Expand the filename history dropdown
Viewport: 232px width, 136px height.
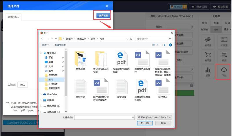tap(133, 117)
